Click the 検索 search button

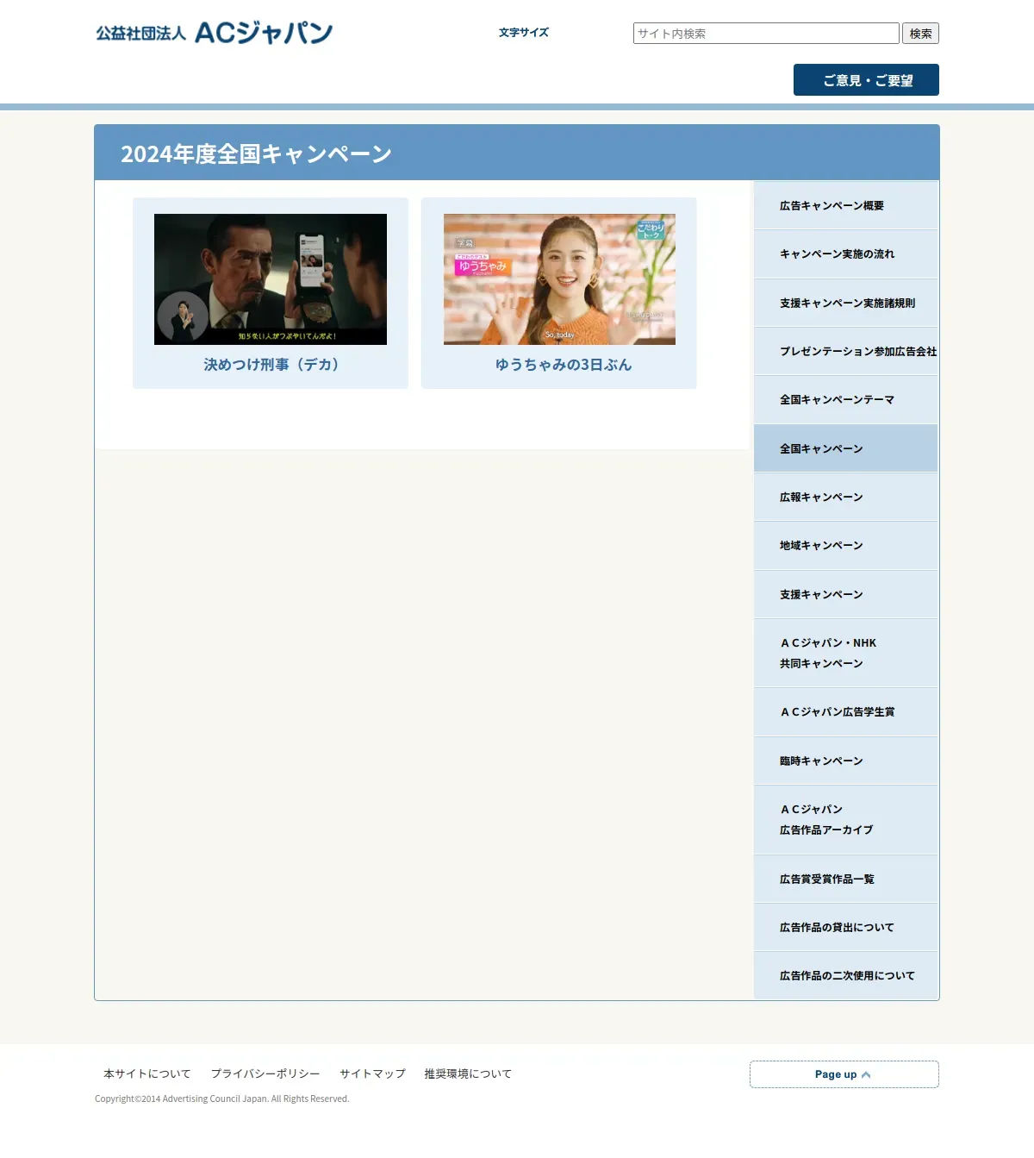[x=920, y=34]
